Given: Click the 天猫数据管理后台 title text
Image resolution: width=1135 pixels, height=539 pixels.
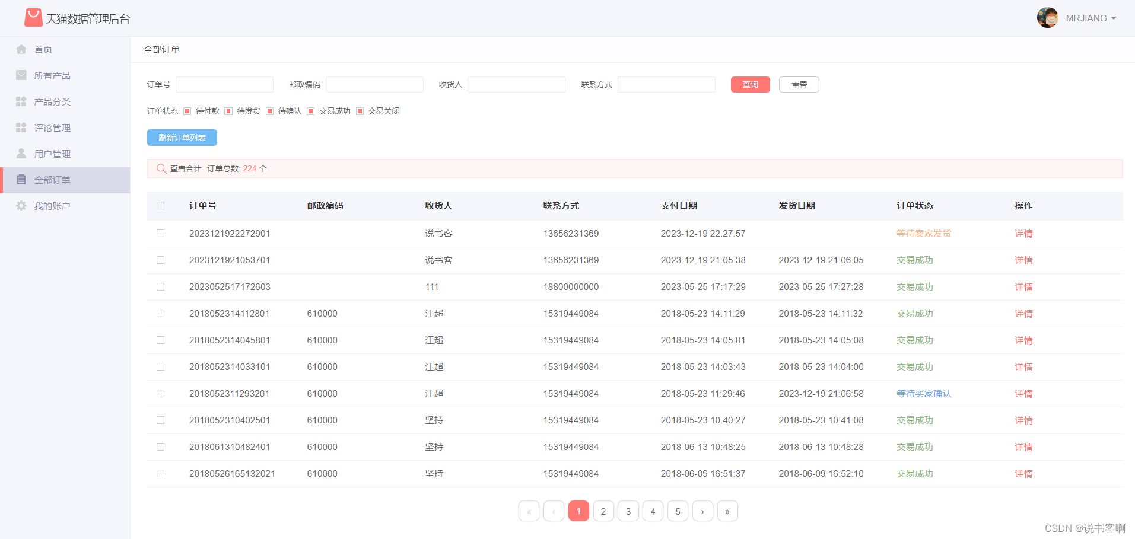Looking at the screenshot, I should [88, 19].
